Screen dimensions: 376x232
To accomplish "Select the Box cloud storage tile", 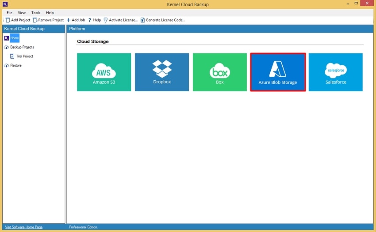I will point(220,72).
